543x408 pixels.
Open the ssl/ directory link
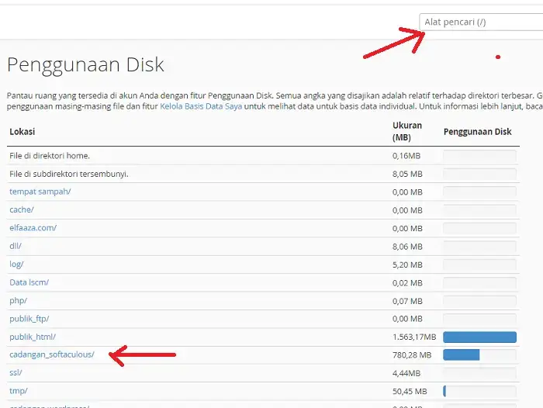(16, 372)
